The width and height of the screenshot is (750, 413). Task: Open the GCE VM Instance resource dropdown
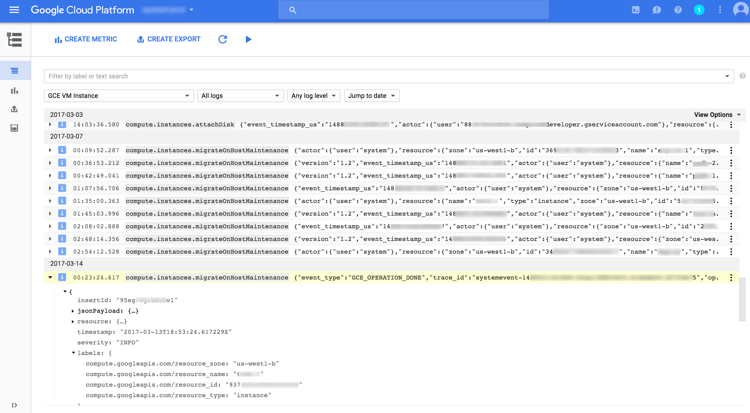tap(119, 96)
